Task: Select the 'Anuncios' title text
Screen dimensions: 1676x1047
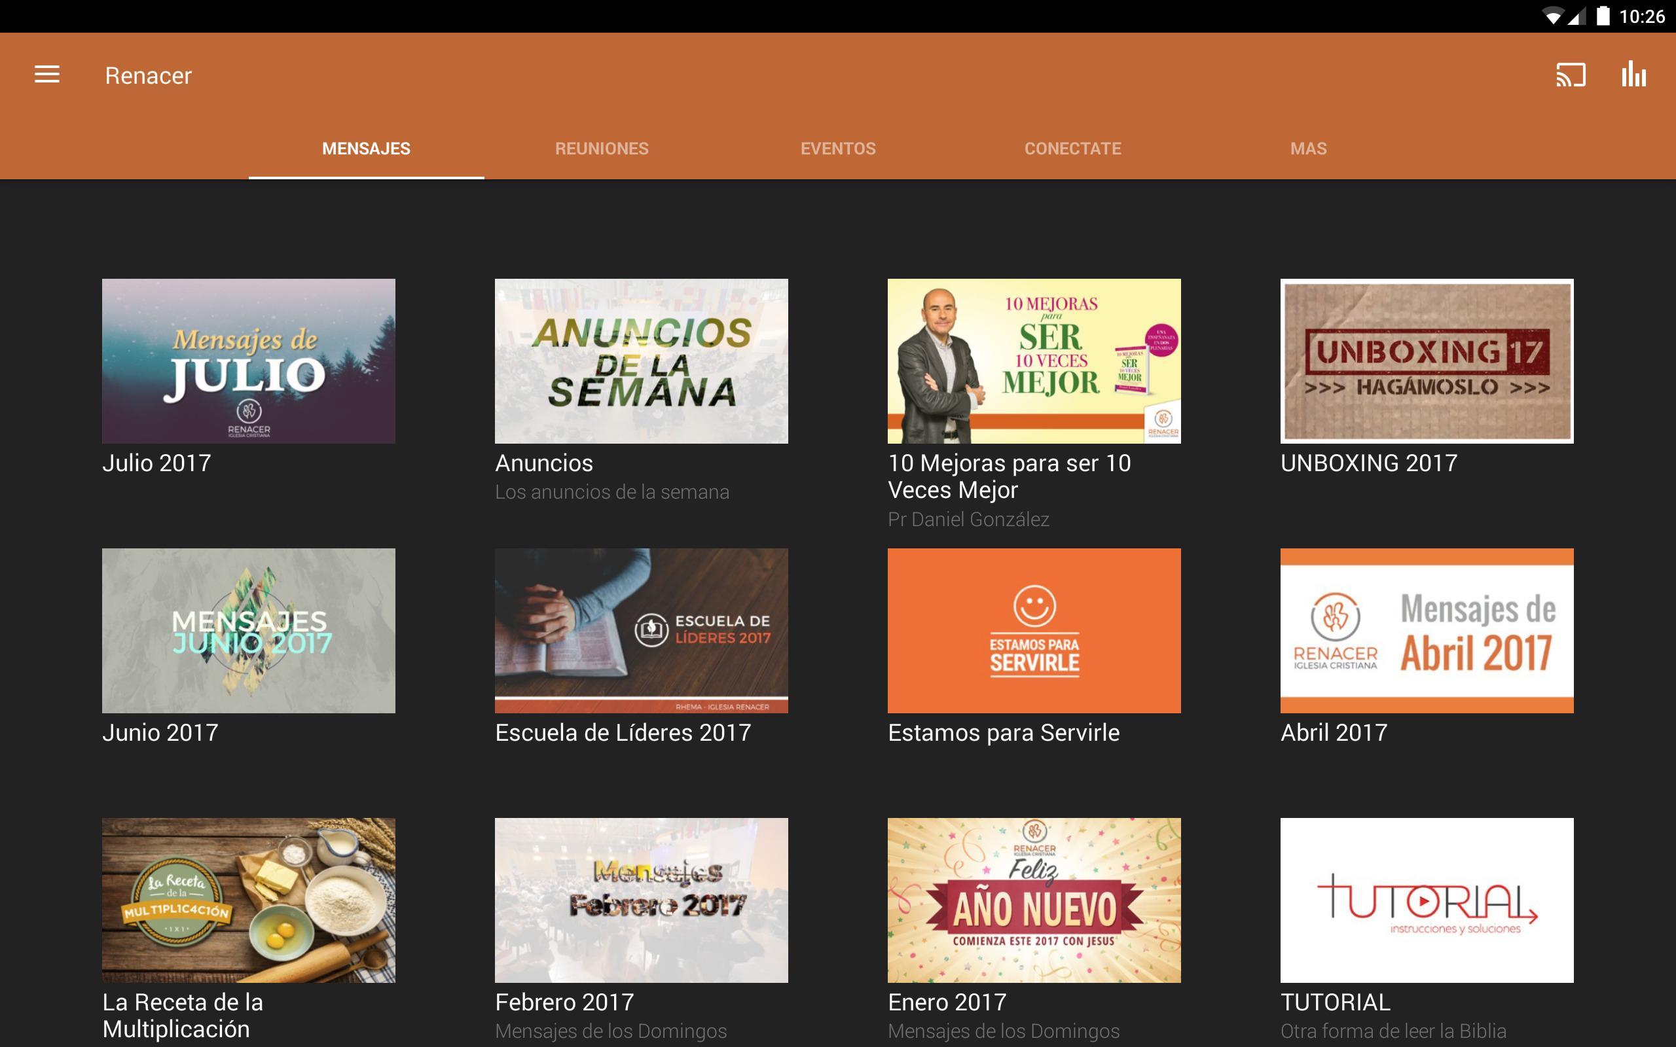Action: tap(544, 463)
